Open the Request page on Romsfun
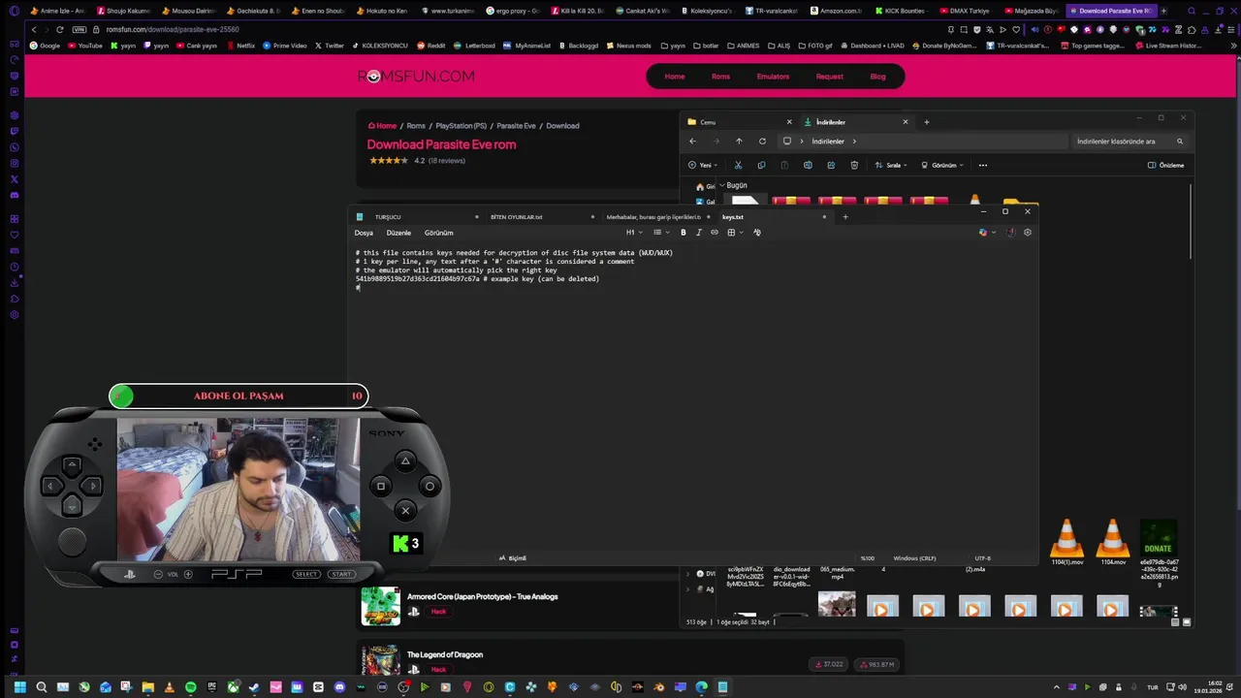 click(x=829, y=77)
